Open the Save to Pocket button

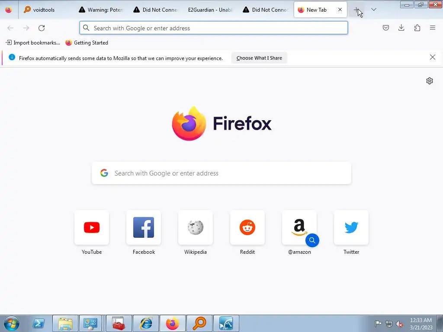(385, 28)
